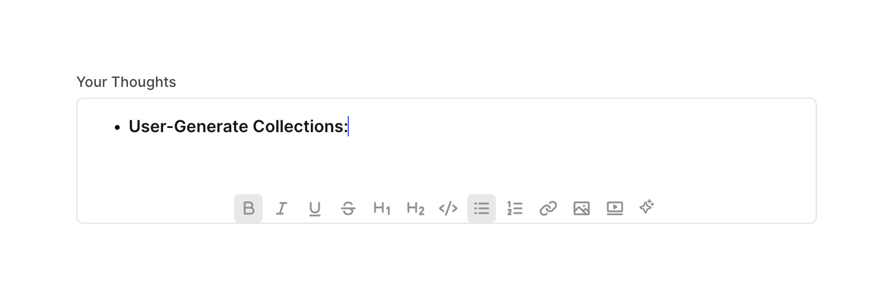This screenshot has width=893, height=300.
Task: Enable underline formatting
Action: 315,208
